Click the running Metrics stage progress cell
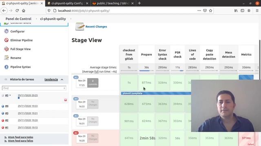The image size is (261, 146). 246,77
